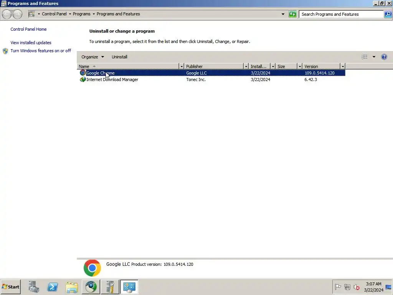Image resolution: width=393 pixels, height=295 pixels.
Task: Launch PowerShell from the taskbar
Action: click(x=53, y=287)
